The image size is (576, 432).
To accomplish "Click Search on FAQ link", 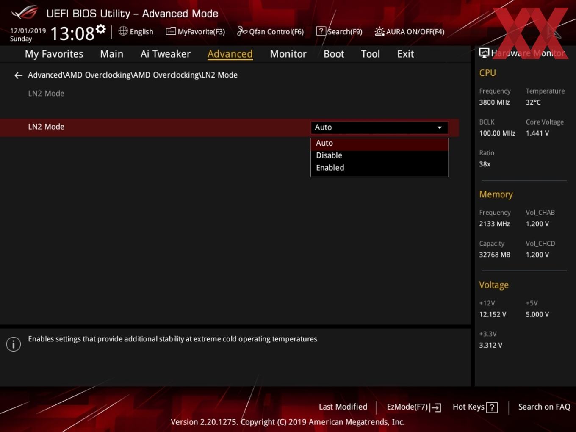I will click(x=544, y=407).
